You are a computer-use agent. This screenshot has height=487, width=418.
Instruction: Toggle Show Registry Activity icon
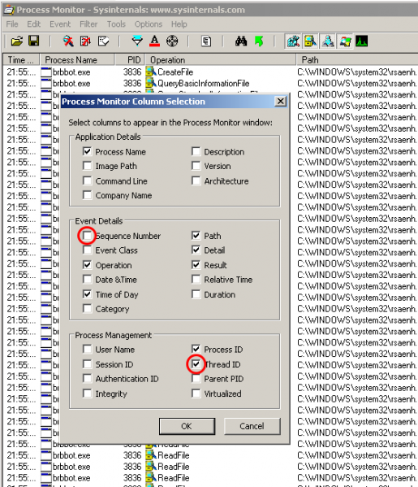click(293, 41)
